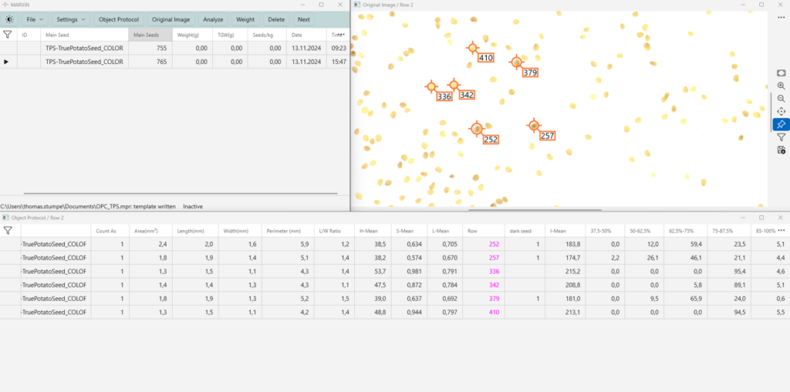Screen dimensions: 790x392
Task: Click the TGW(g) column header
Action: tap(230, 35)
